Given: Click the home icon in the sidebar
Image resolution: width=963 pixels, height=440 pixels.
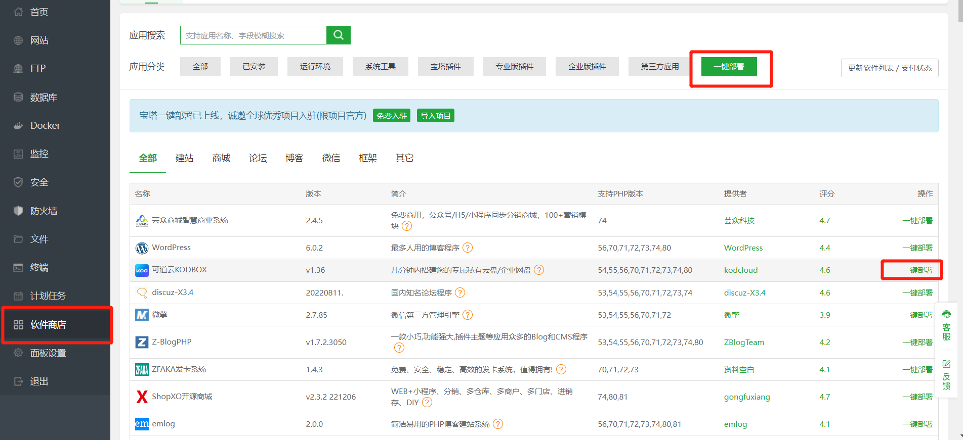Looking at the screenshot, I should [18, 12].
